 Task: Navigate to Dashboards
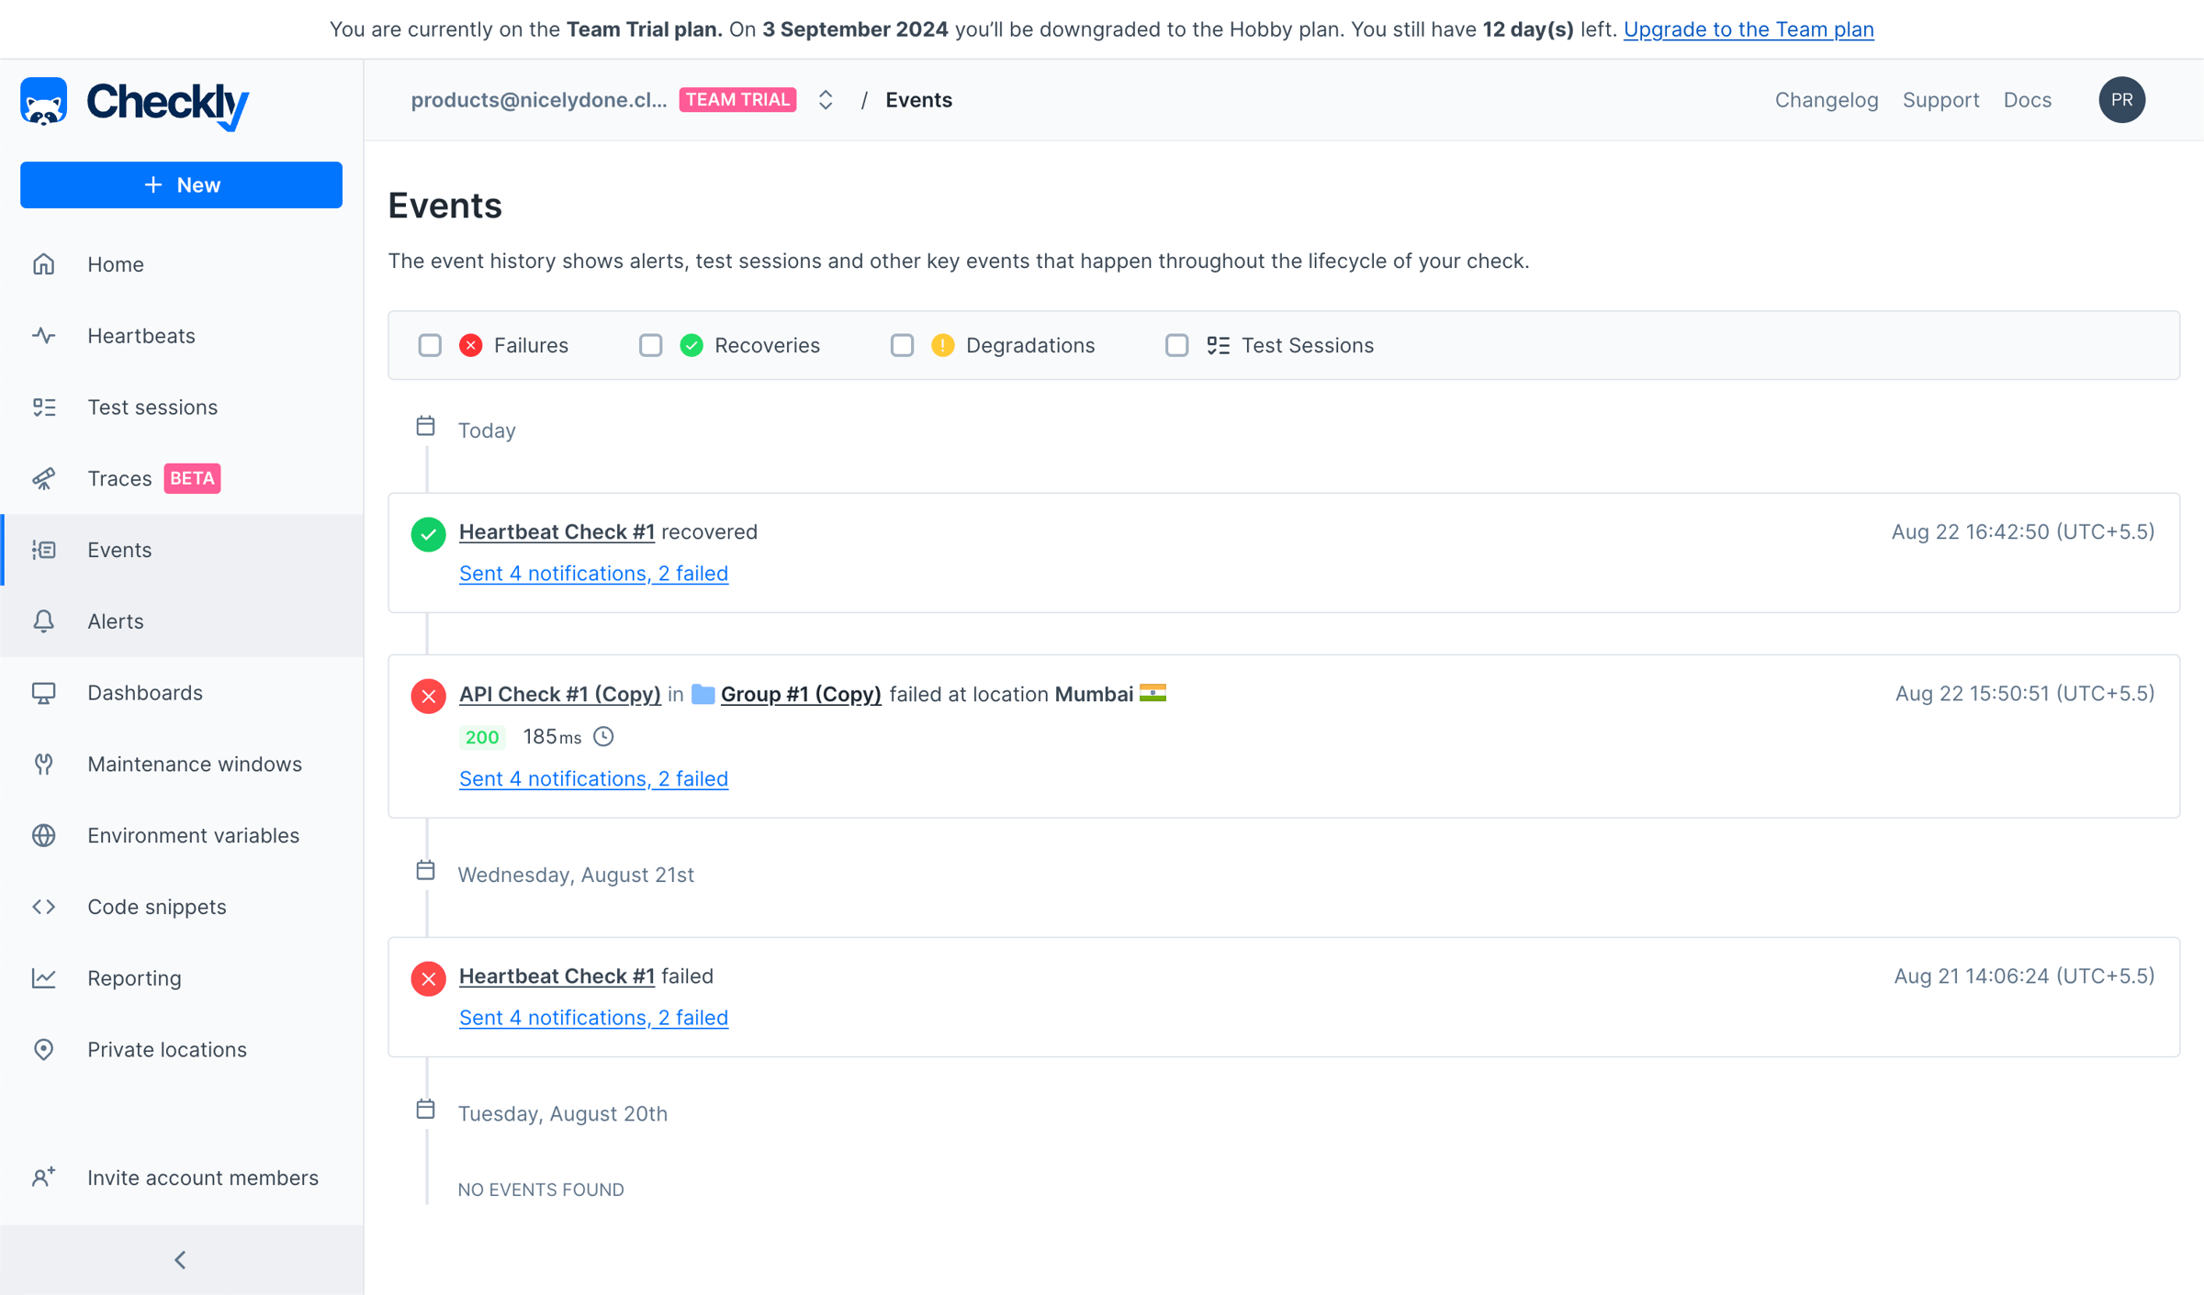pyautogui.click(x=182, y=693)
